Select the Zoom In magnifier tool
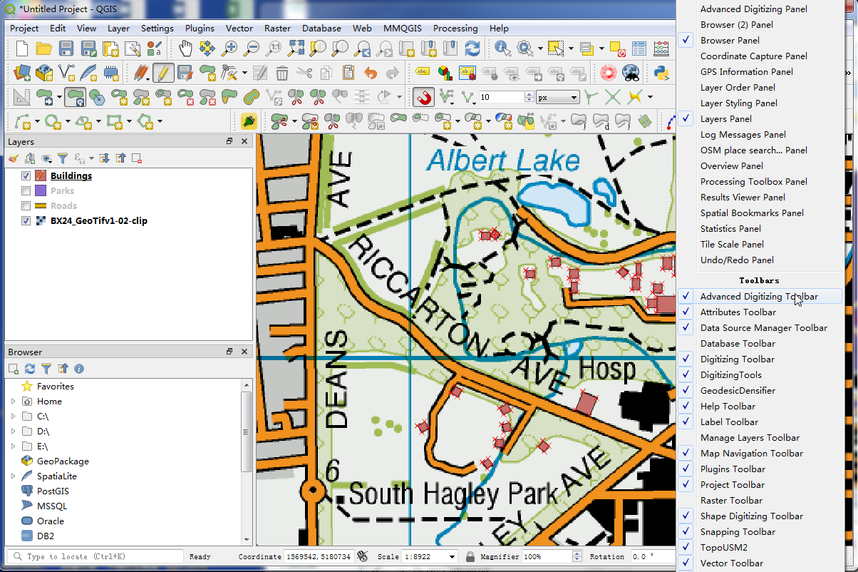Image resolution: width=858 pixels, height=572 pixels. [x=229, y=48]
